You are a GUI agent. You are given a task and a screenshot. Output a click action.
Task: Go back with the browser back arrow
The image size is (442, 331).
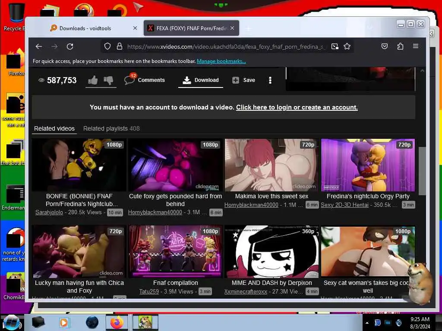(x=39, y=47)
